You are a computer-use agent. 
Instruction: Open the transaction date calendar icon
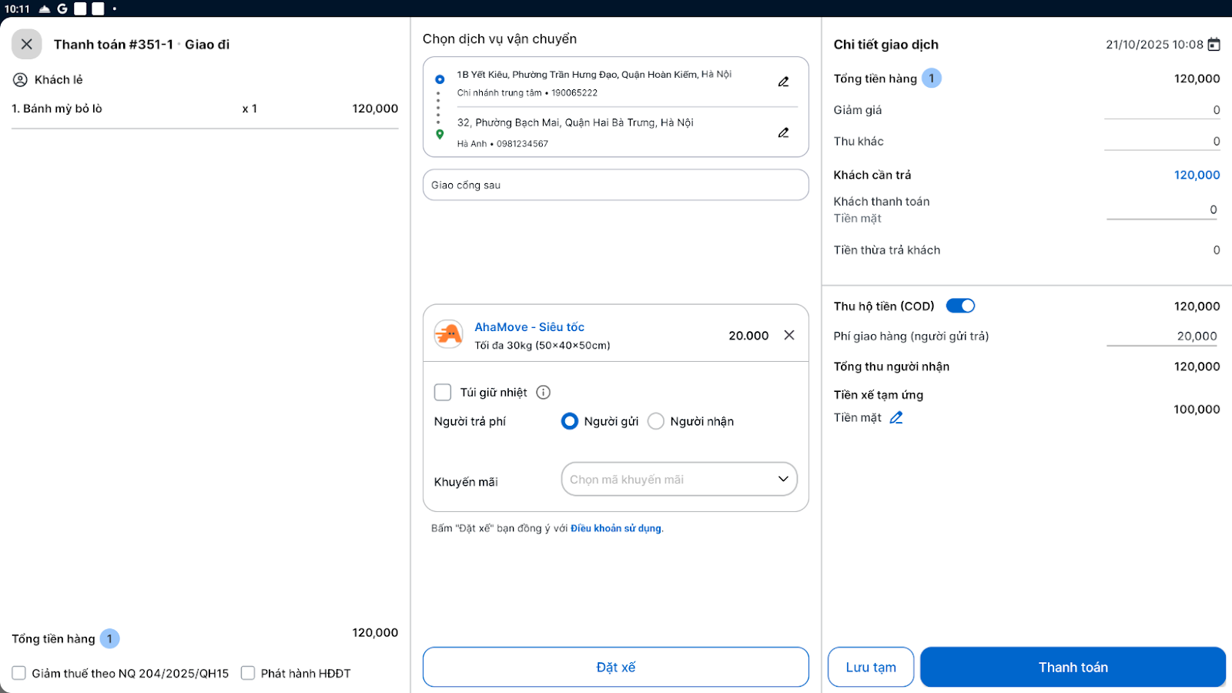(x=1214, y=45)
